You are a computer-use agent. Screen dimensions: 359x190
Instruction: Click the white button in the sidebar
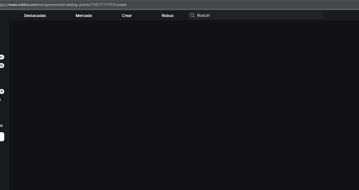click(2, 137)
